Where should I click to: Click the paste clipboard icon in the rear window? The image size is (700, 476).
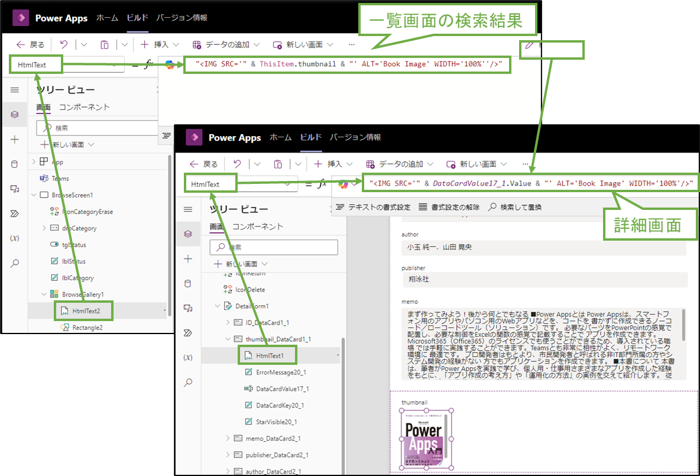tap(105, 45)
